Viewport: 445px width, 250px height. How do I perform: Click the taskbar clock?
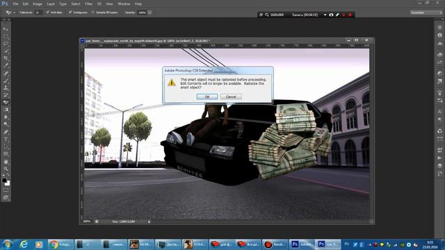click(x=430, y=244)
